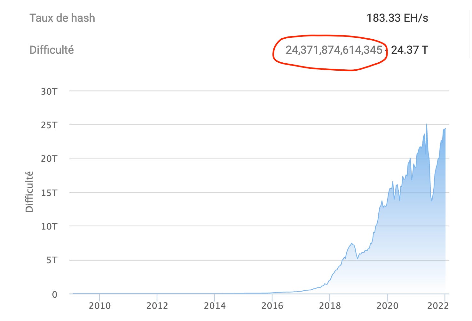
Task: Click the 20T y-axis label
Action: coord(49,159)
